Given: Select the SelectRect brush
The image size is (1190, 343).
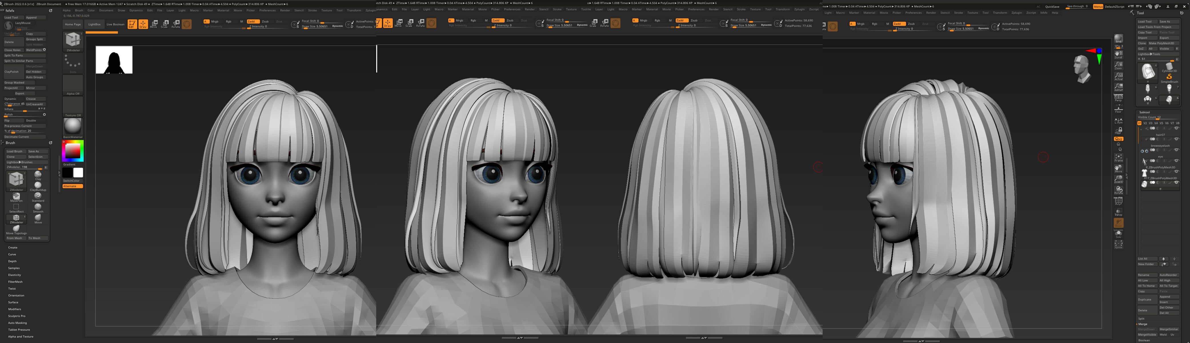Looking at the screenshot, I should coord(16,208).
